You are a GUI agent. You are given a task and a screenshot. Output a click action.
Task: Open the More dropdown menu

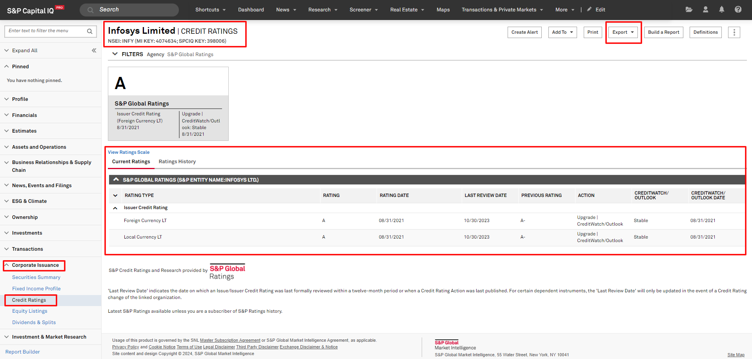tap(564, 9)
